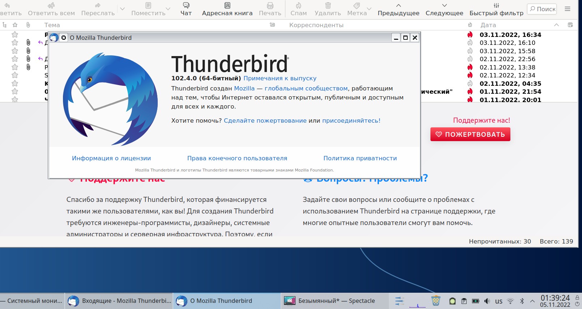Click the read-status glasses column header
The width and height of the screenshot is (582, 309).
click(x=272, y=25)
